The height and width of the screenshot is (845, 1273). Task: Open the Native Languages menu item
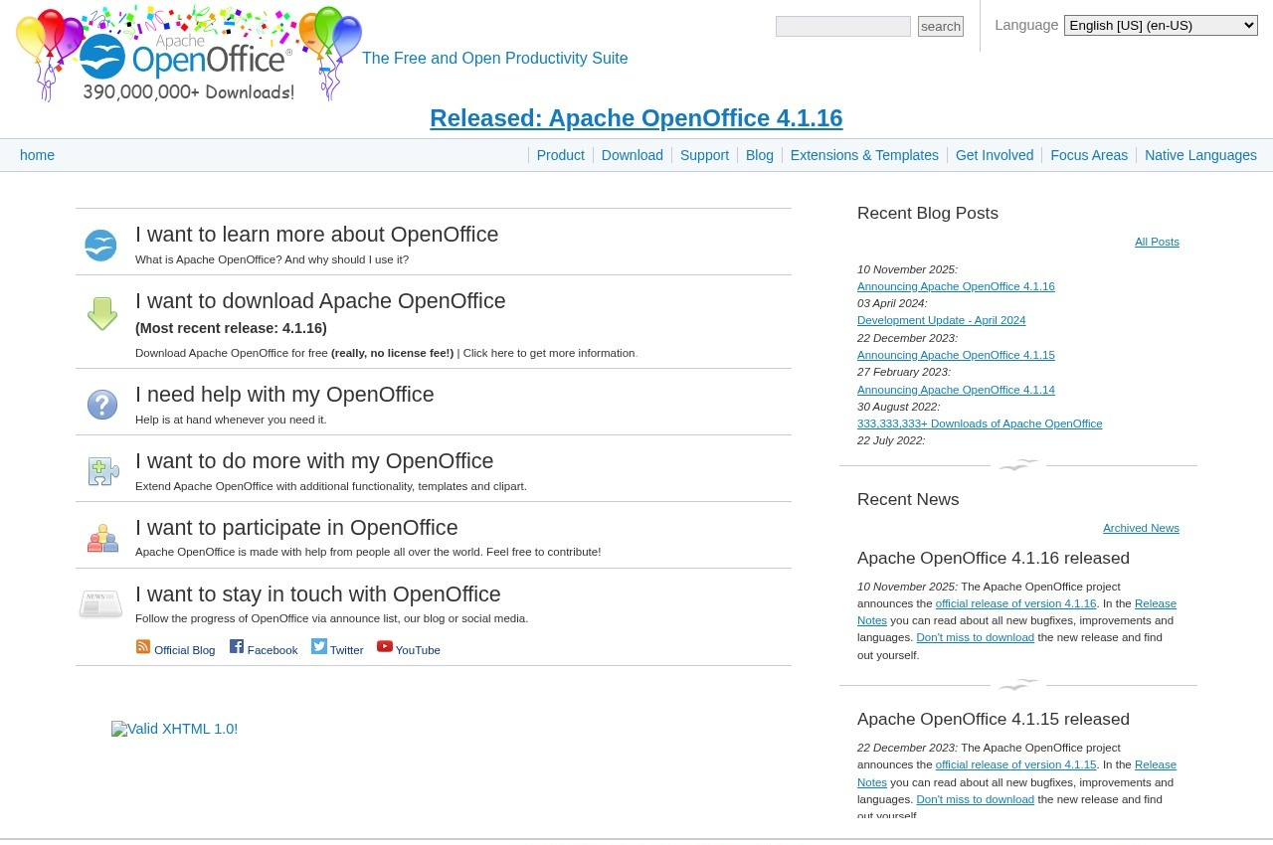click(1200, 155)
